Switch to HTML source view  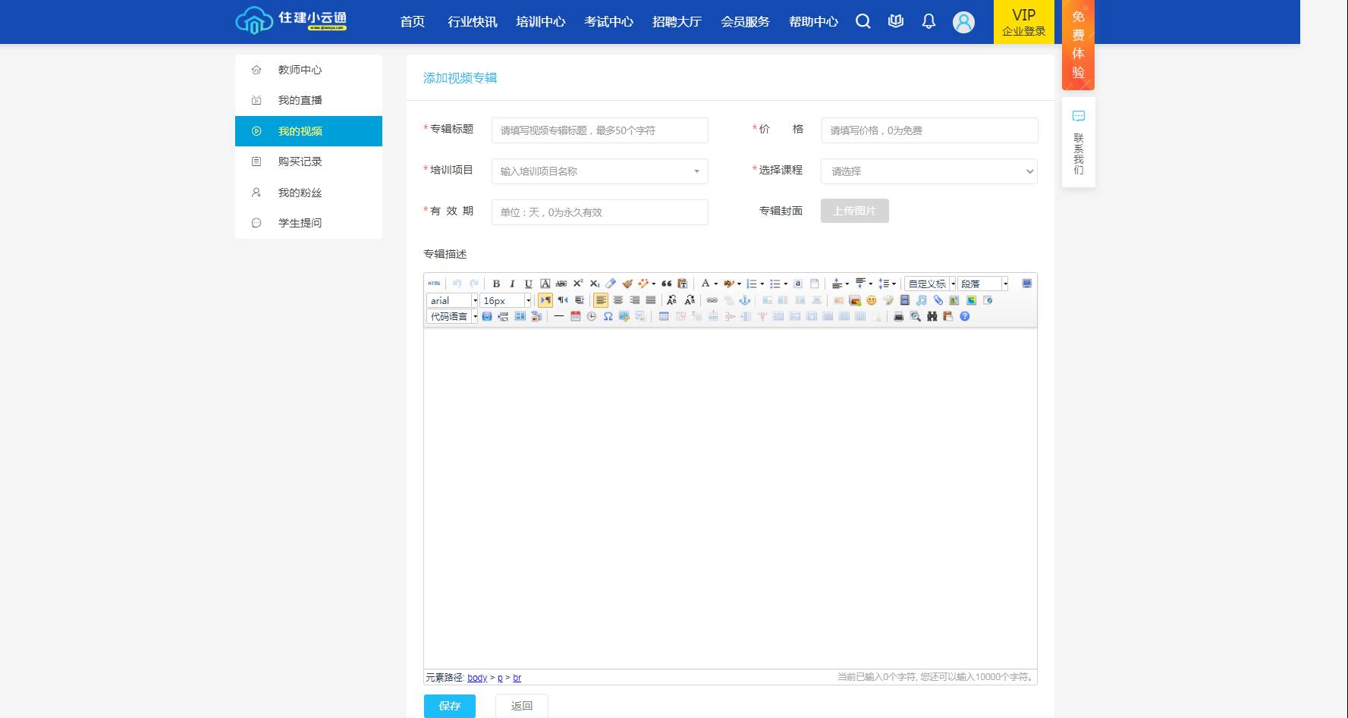pyautogui.click(x=433, y=284)
